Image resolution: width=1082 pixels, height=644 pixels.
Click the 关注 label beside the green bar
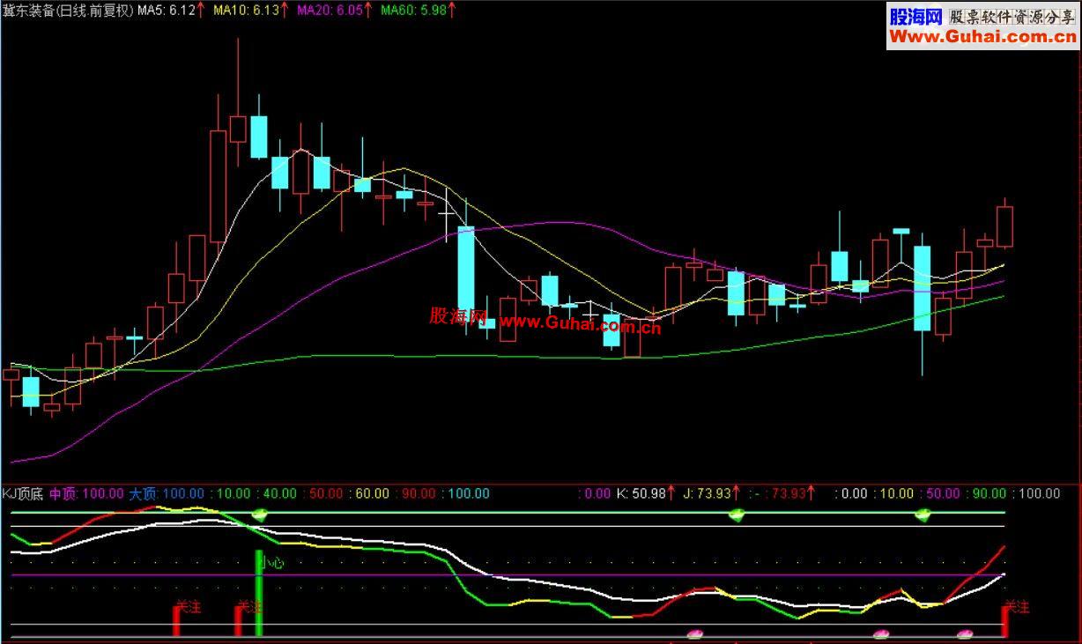250,607
